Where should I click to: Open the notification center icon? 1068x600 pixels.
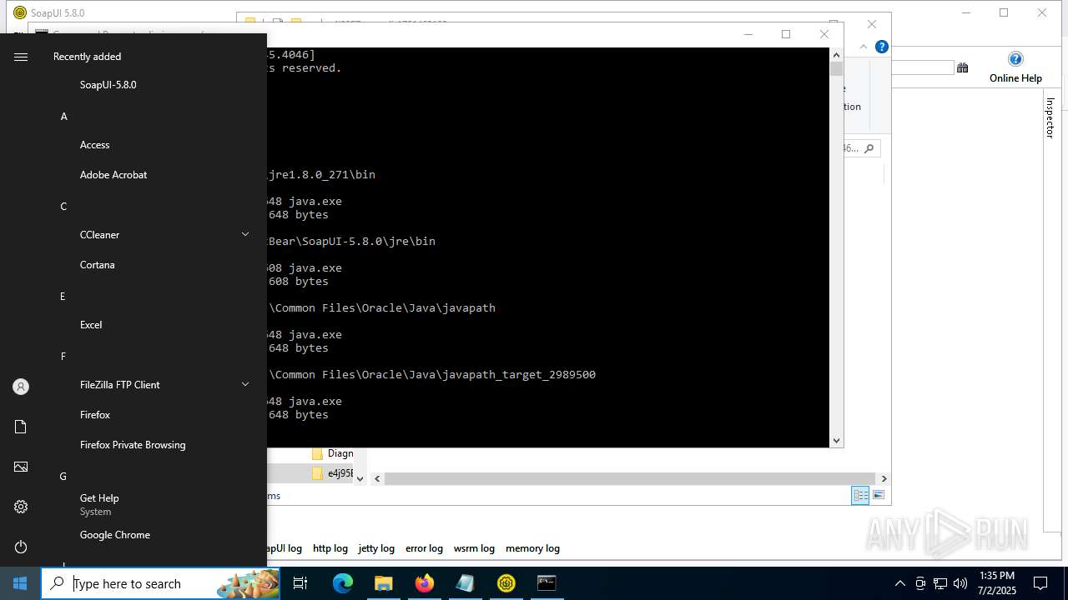tap(1040, 583)
